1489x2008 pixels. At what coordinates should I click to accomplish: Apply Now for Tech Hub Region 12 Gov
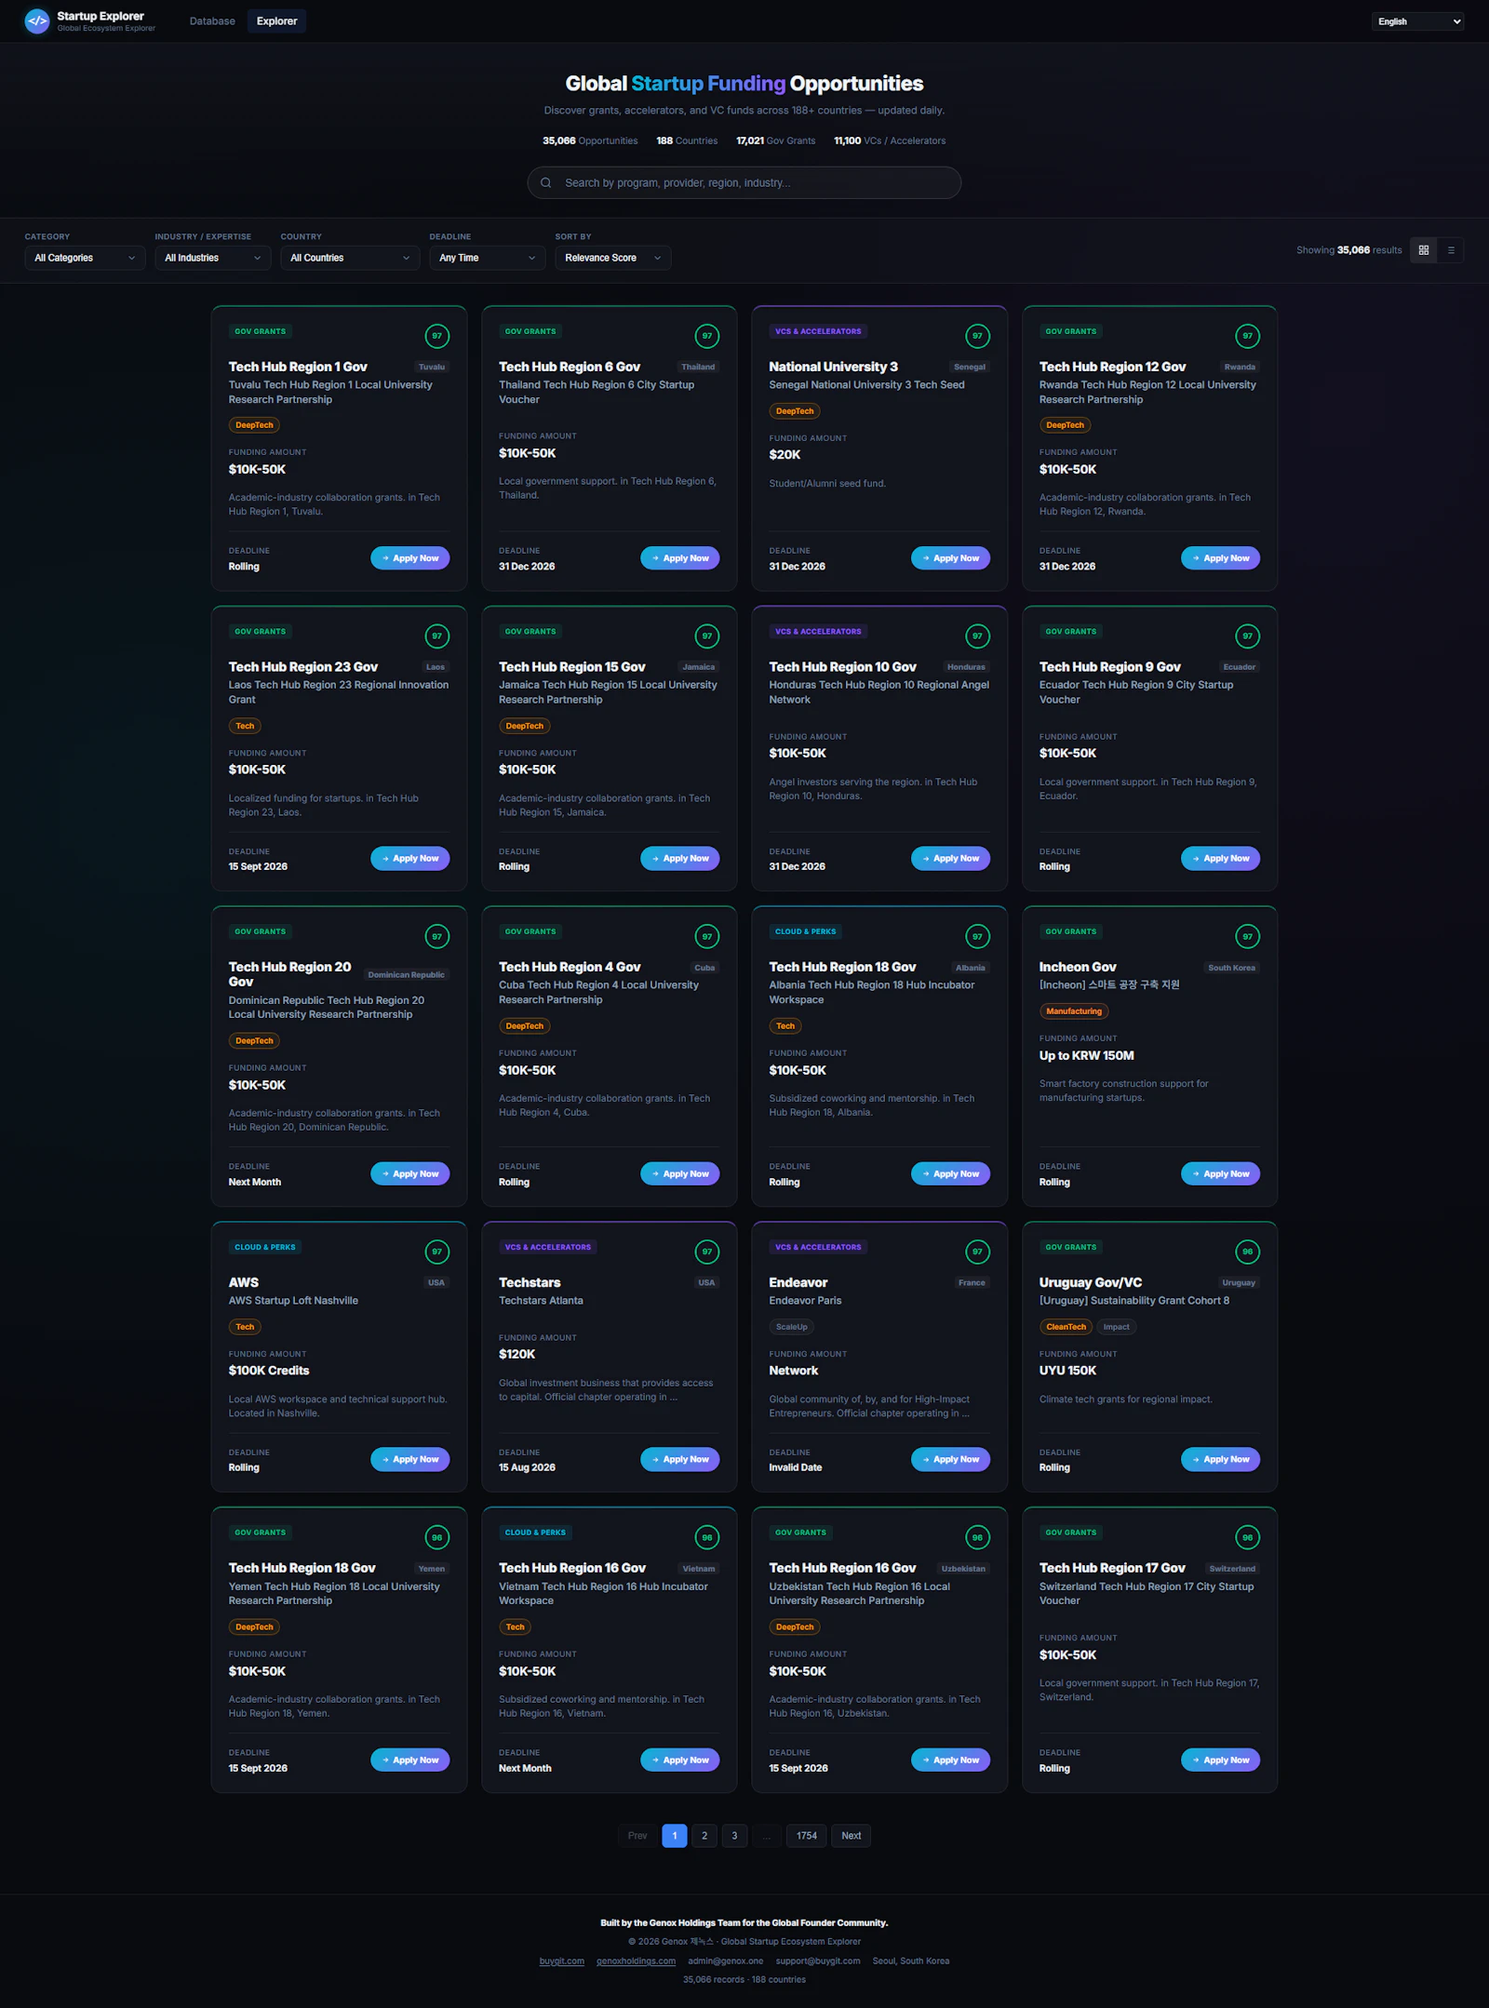[1221, 558]
